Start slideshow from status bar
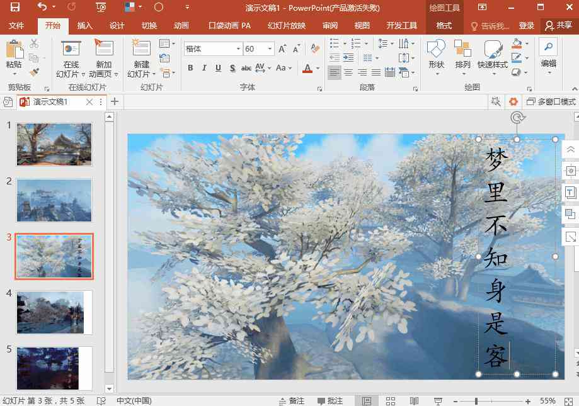Image resolution: width=579 pixels, height=406 pixels. [x=439, y=401]
